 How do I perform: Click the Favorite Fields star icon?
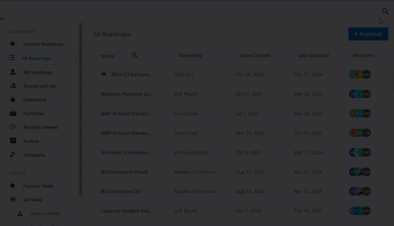[12, 186]
